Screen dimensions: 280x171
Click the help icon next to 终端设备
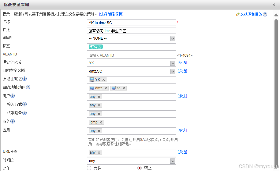(24, 113)
